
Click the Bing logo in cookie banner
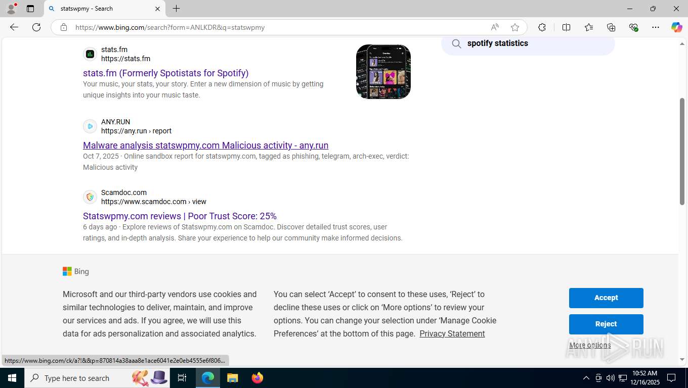pyautogui.click(x=76, y=272)
